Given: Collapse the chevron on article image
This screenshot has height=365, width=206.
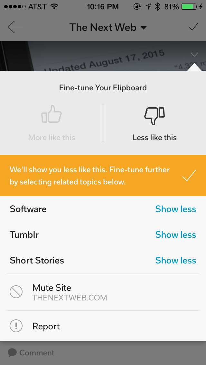Looking at the screenshot, I should pyautogui.click(x=194, y=54).
